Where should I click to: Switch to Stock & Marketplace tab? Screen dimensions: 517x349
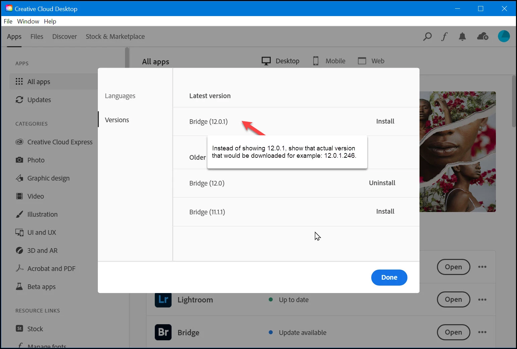(115, 37)
